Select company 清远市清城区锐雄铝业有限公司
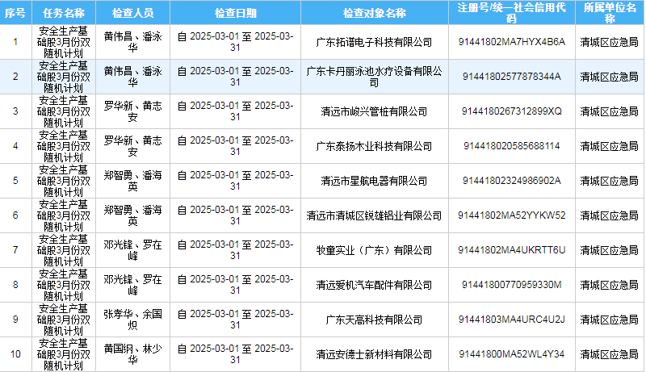 pos(374,215)
